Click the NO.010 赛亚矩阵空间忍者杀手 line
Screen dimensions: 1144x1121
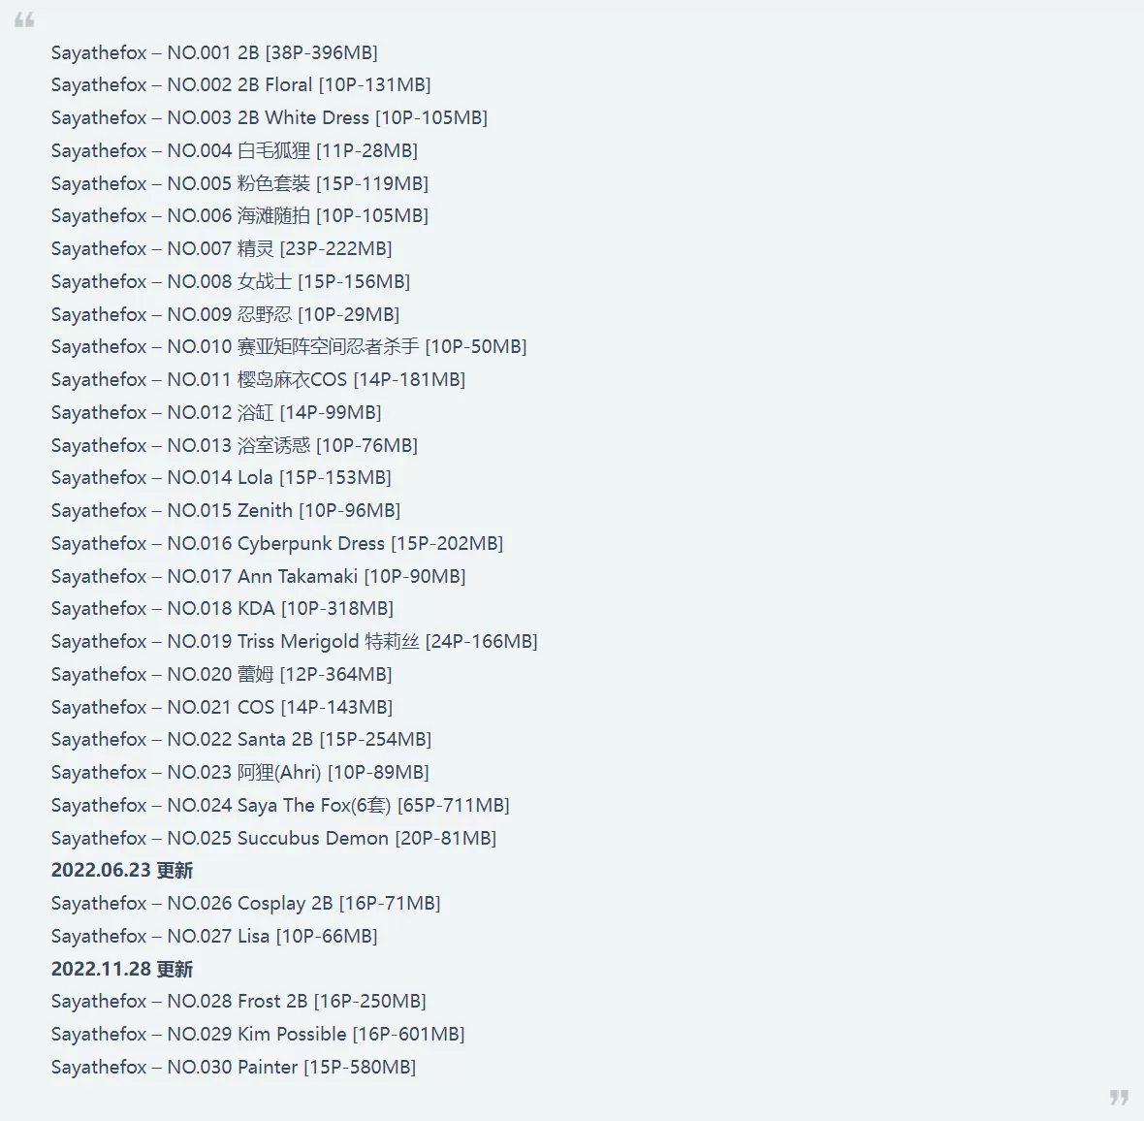(289, 346)
